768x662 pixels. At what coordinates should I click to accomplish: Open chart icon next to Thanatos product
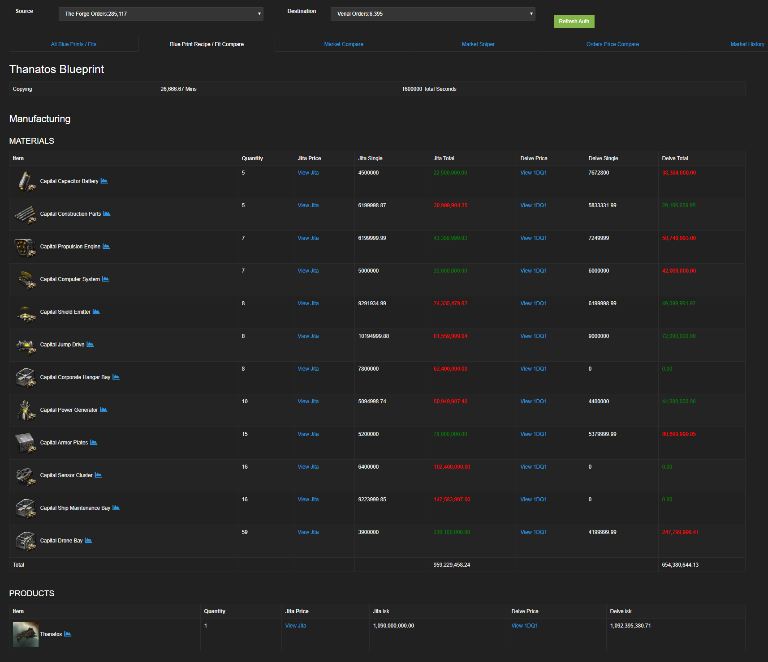point(68,634)
